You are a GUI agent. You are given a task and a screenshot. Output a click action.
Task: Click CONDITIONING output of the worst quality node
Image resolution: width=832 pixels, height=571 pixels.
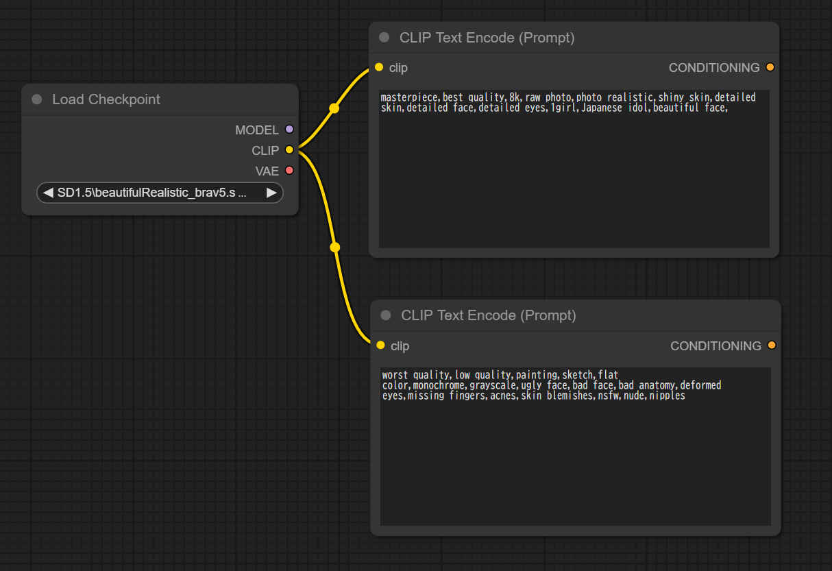772,345
